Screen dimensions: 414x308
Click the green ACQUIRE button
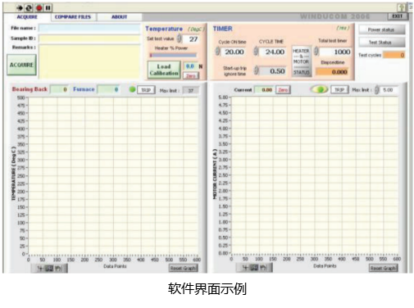point(21,65)
